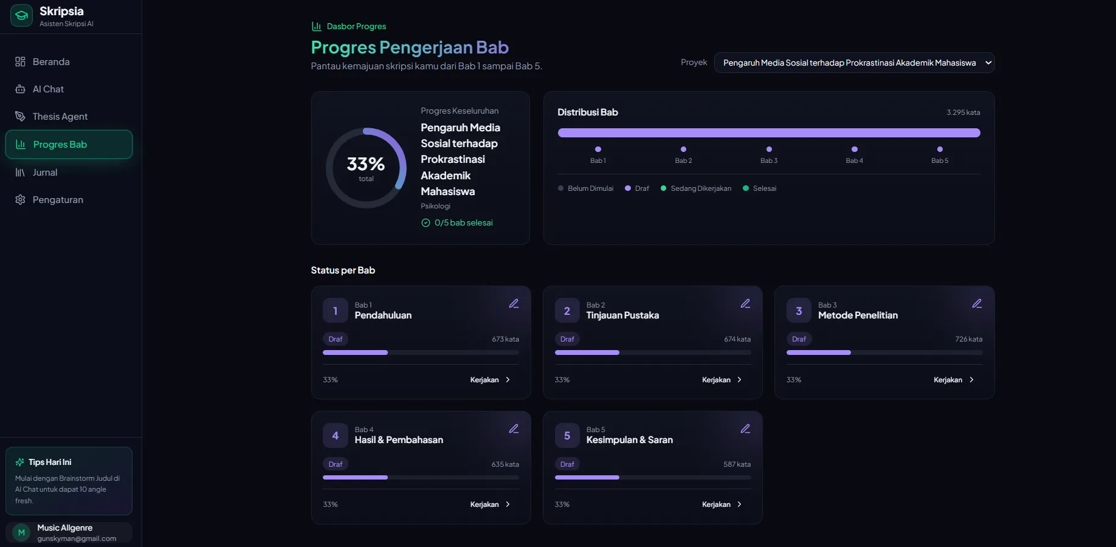Image resolution: width=1116 pixels, height=547 pixels.
Task: Edit Bab 1 Pendahuluan with pencil icon
Action: pos(514,303)
